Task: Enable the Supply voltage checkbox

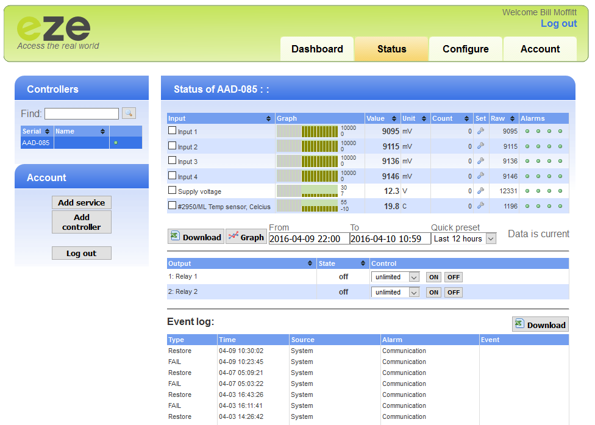Action: (173, 190)
